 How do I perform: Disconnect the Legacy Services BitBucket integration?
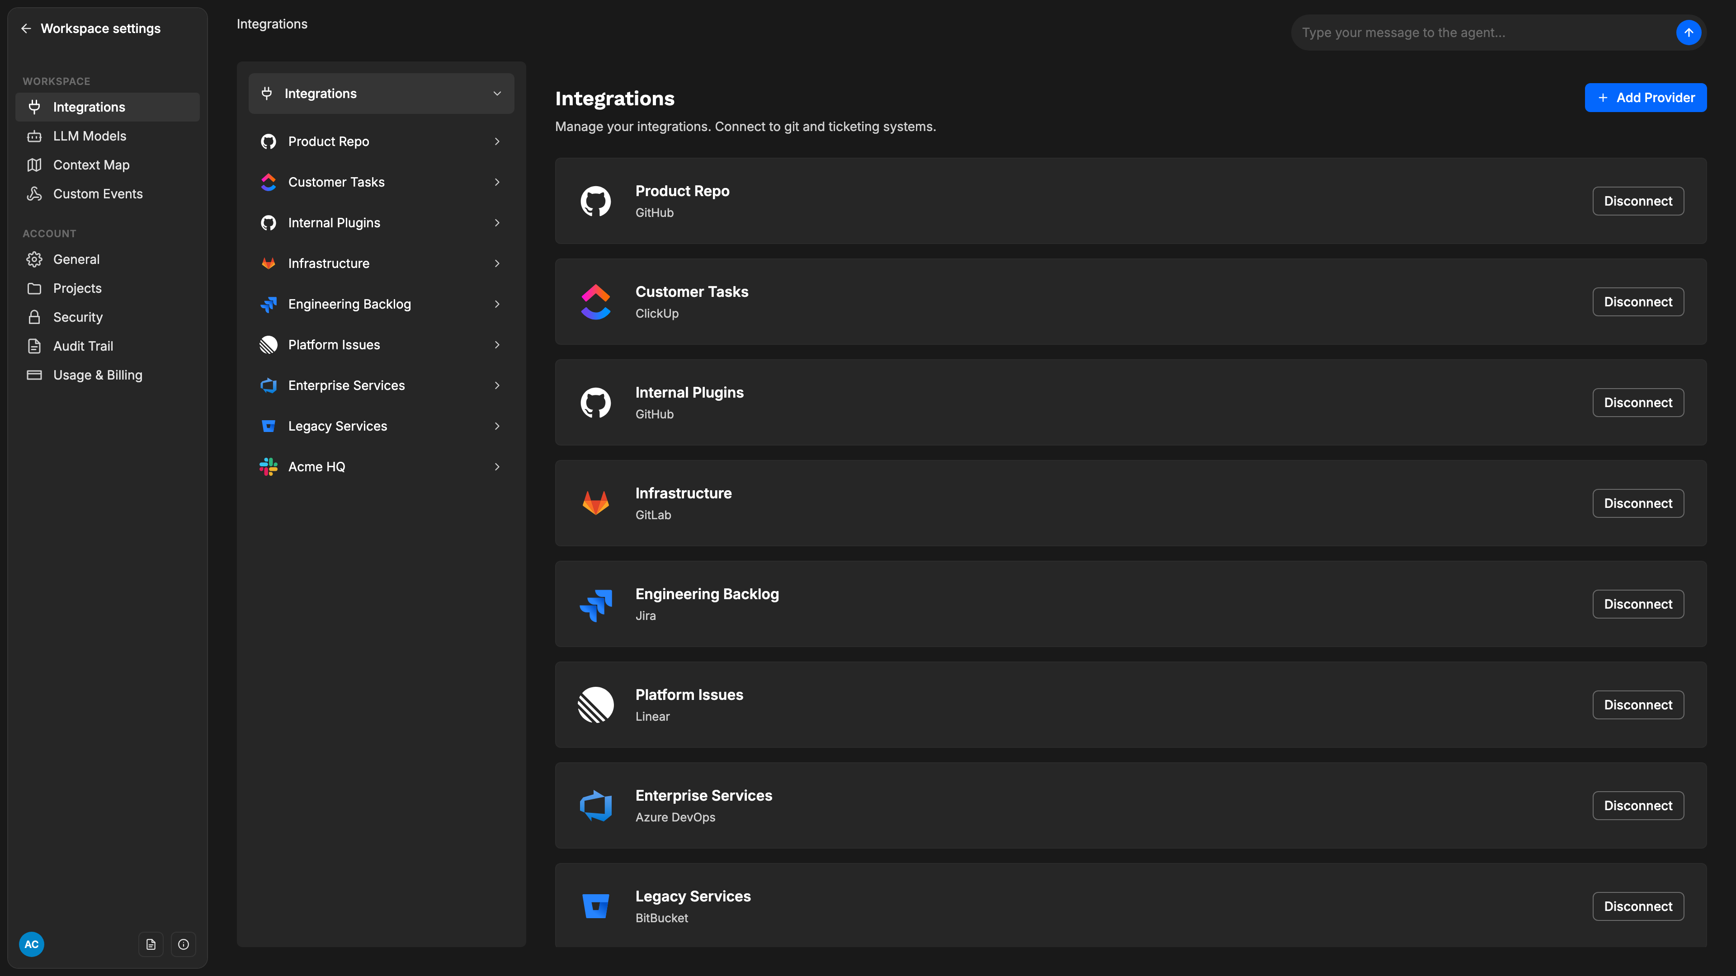point(1638,906)
